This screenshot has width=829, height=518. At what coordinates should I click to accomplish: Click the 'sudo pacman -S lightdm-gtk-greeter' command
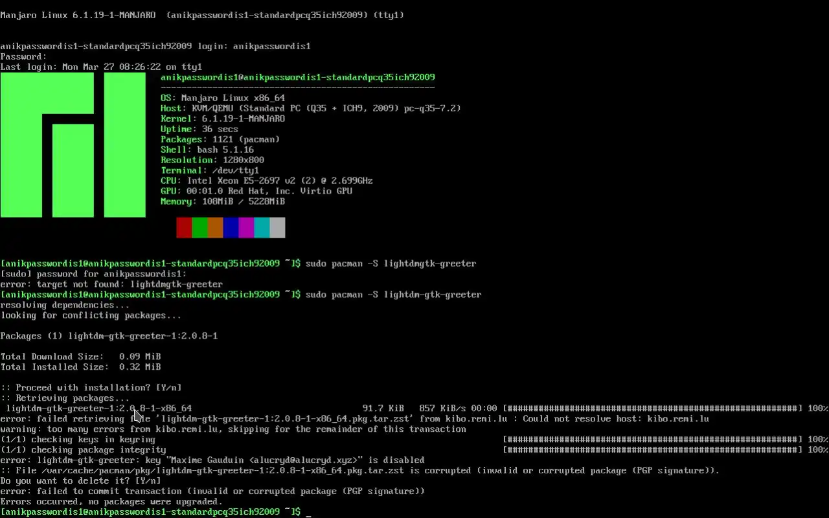(394, 295)
